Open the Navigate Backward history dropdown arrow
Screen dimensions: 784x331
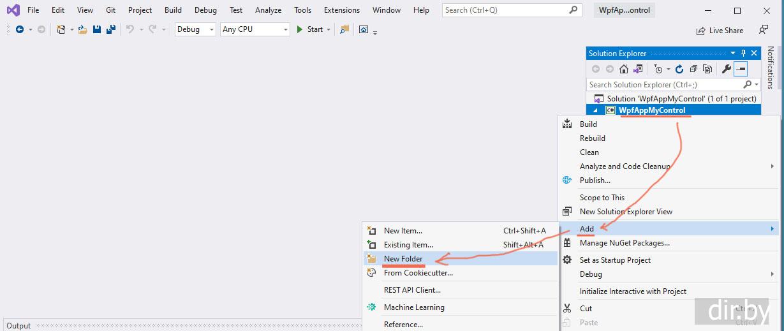click(30, 29)
